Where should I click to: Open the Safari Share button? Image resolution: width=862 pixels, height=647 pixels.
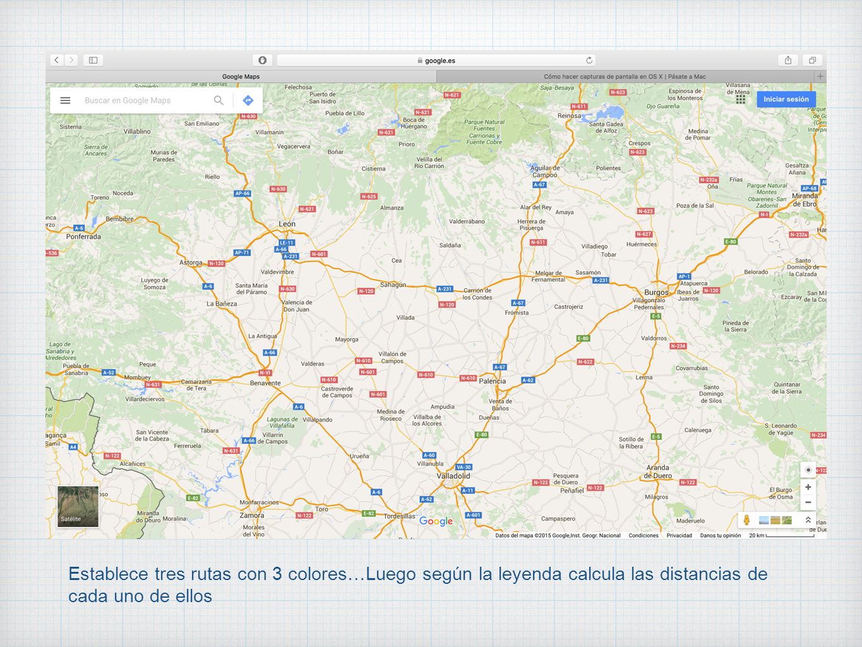788,60
